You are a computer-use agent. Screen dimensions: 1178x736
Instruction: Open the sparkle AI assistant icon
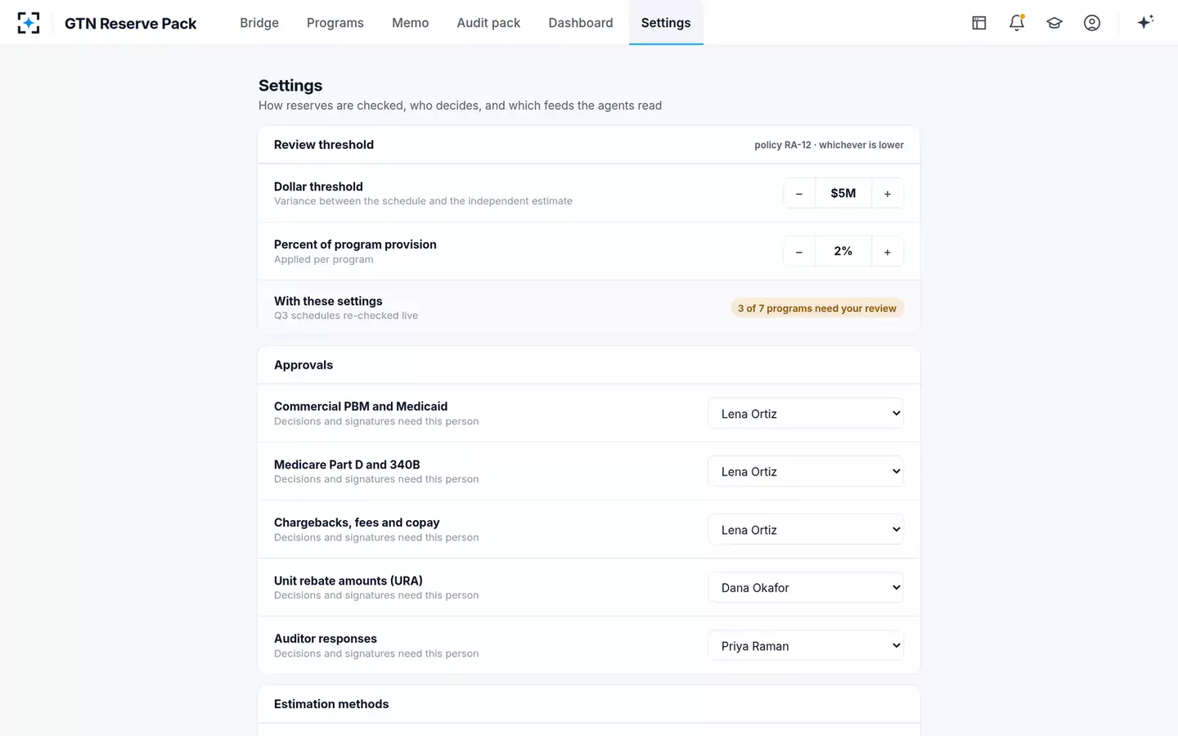click(x=1145, y=22)
